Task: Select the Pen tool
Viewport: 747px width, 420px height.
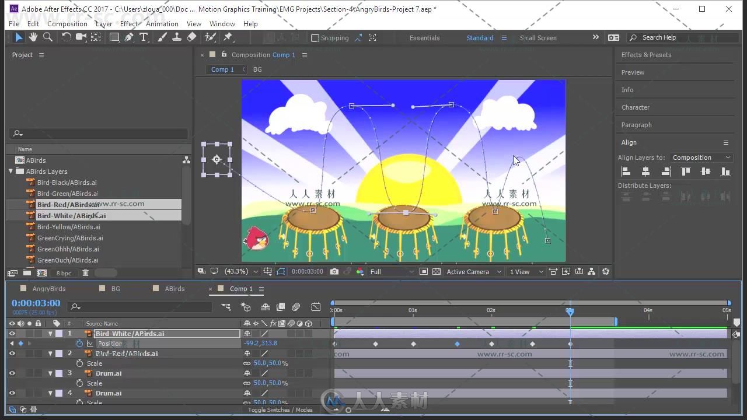Action: [x=129, y=37]
